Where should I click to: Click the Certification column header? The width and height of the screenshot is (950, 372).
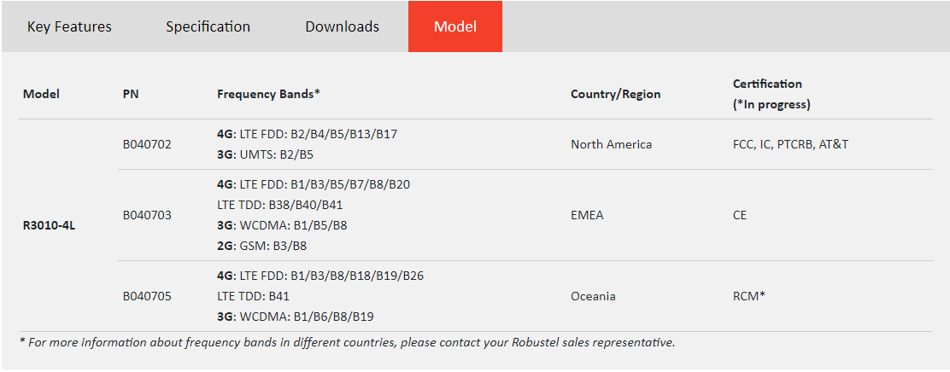click(x=771, y=94)
